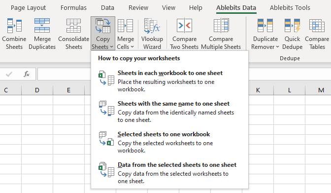The height and width of the screenshot is (193, 331).
Task: Click the Copy Sheets icon
Action: (103, 26)
